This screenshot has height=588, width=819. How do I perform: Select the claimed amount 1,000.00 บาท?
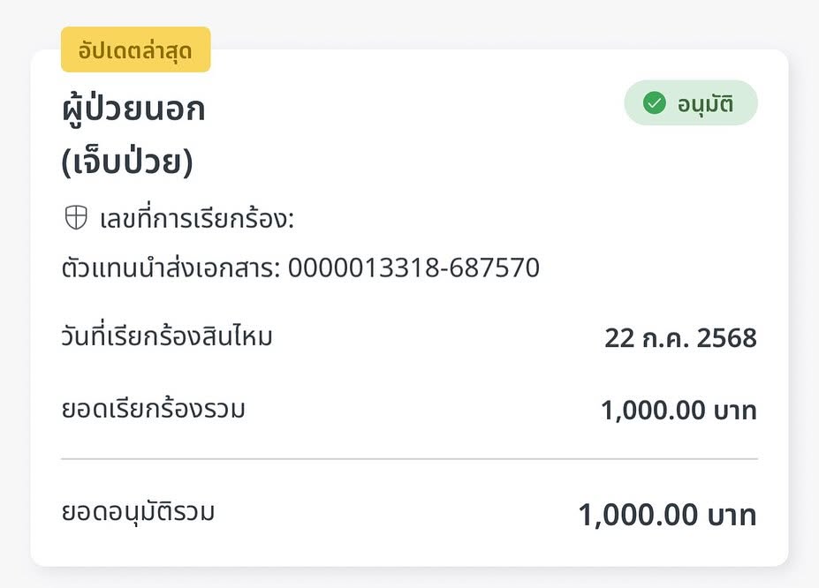point(679,410)
